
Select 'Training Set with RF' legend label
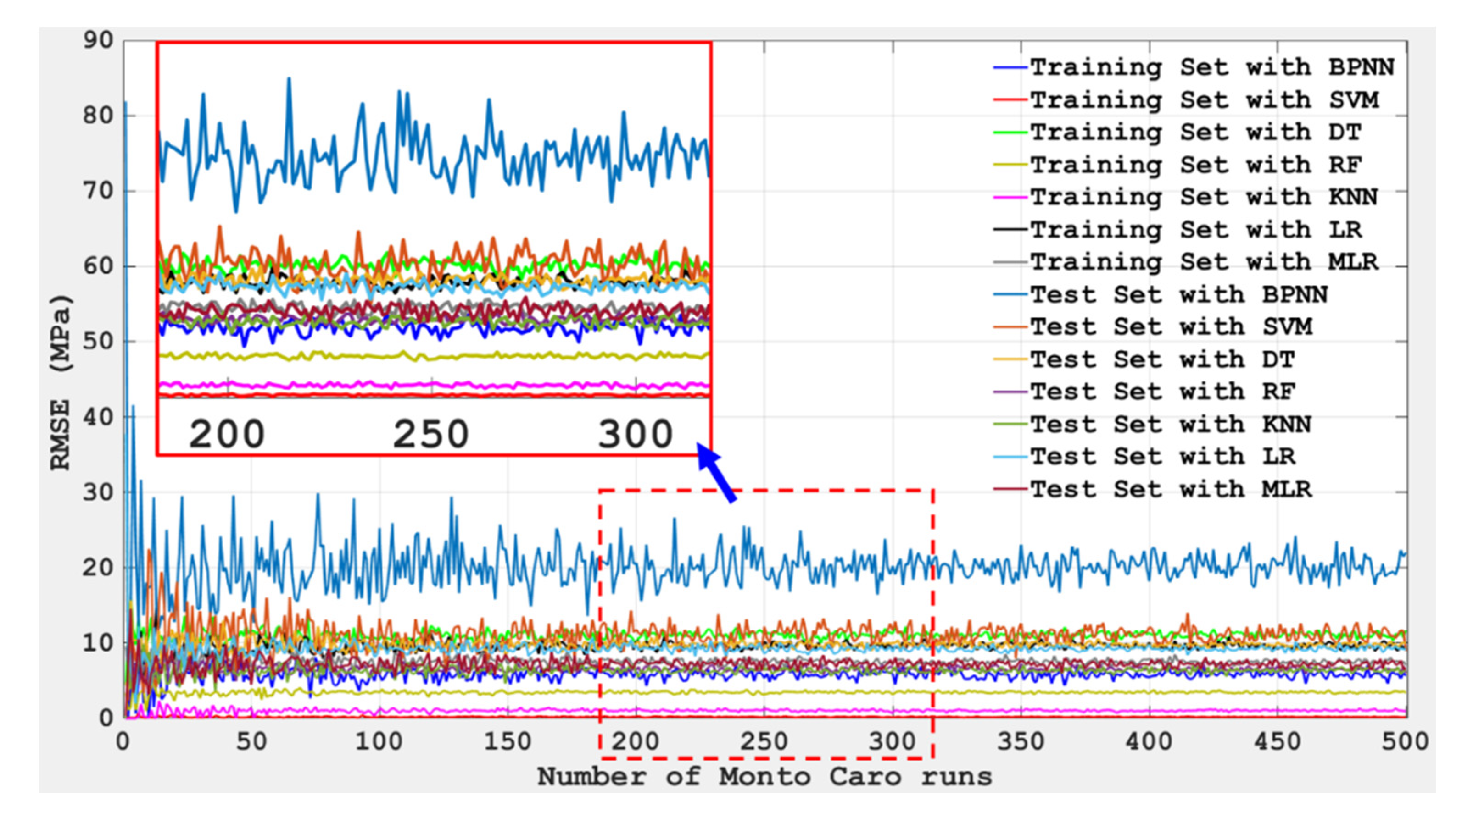coord(1195,165)
